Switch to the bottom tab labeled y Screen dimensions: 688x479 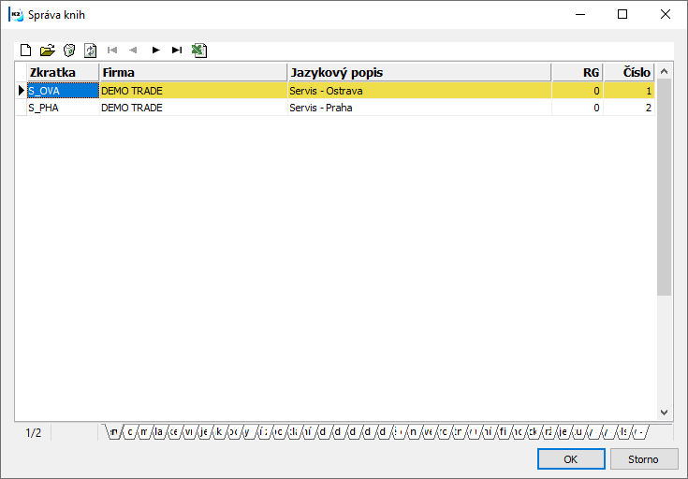(247, 432)
